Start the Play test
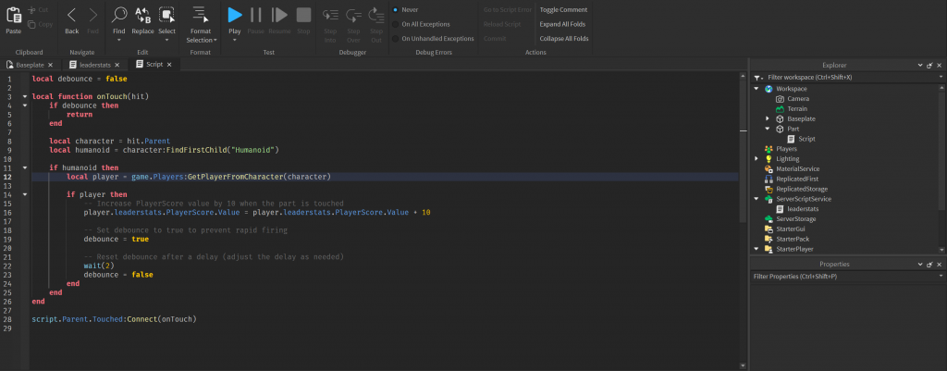Viewport: 947px width, 371px height. tap(234, 15)
